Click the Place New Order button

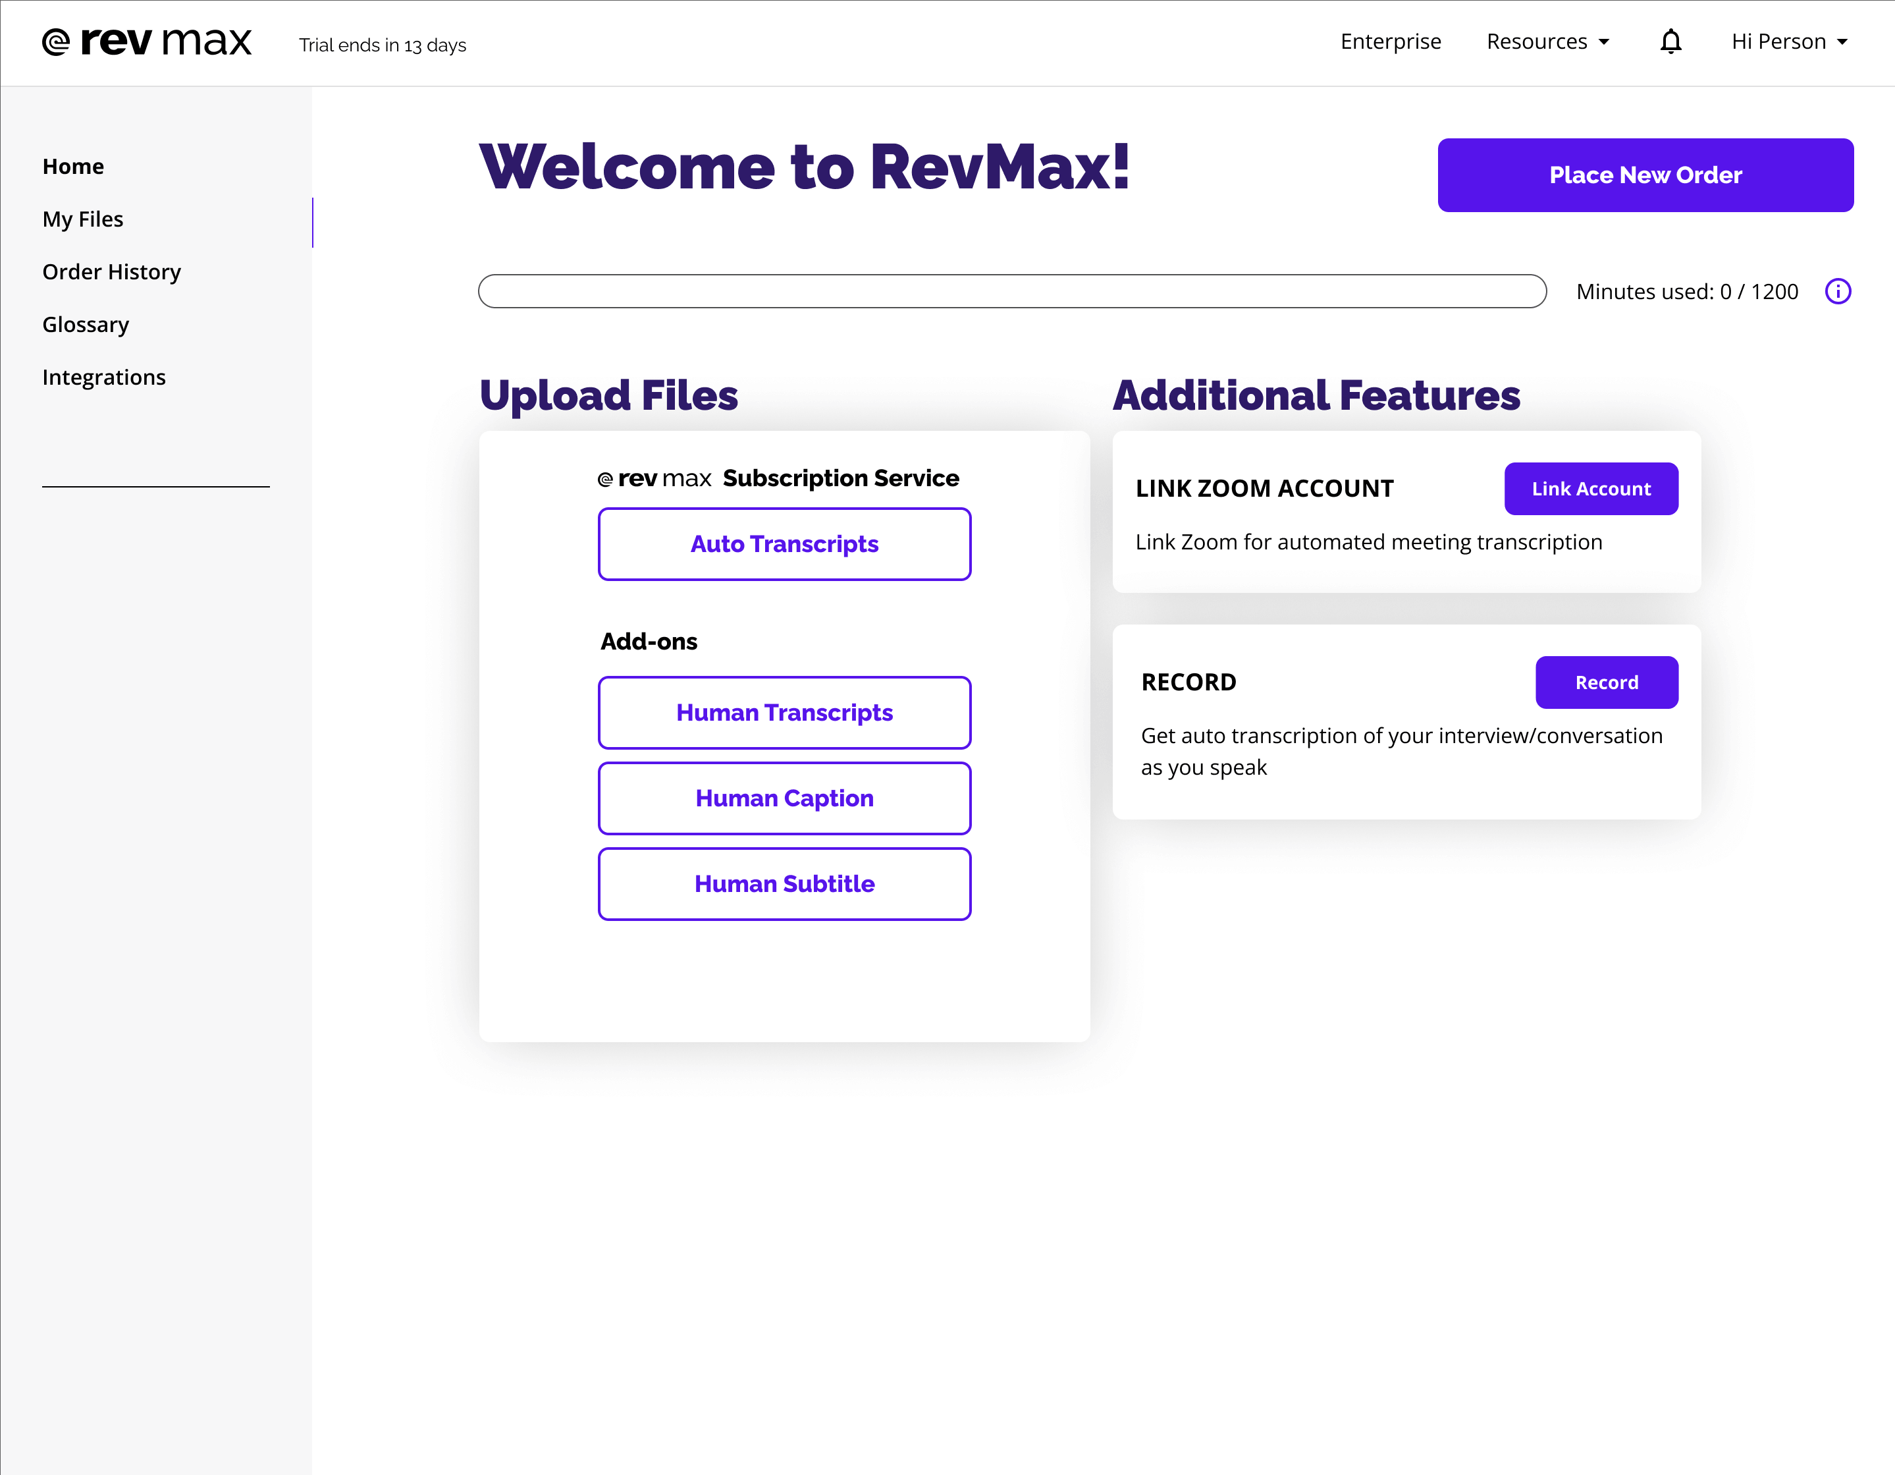1645,175
